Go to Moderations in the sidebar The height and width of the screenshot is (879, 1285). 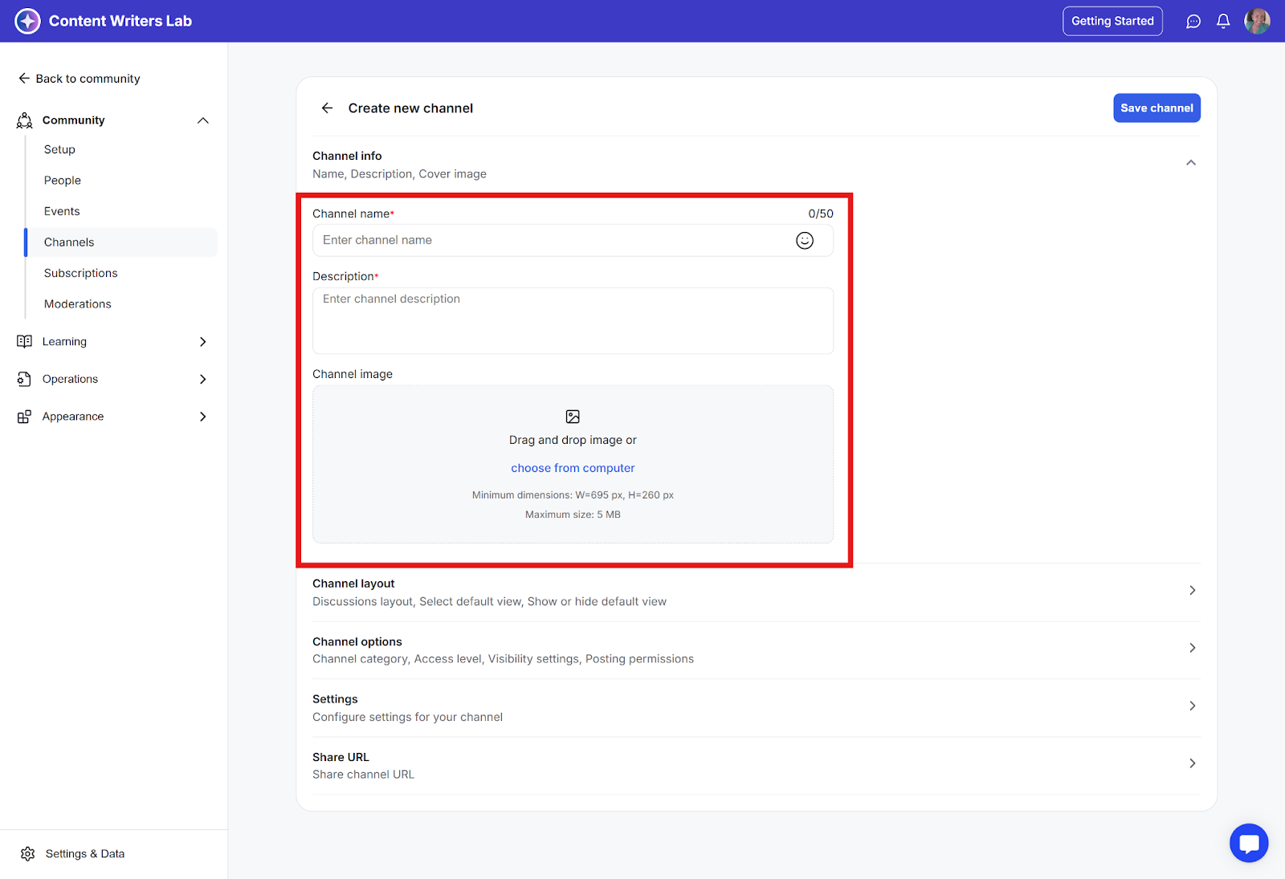[78, 304]
